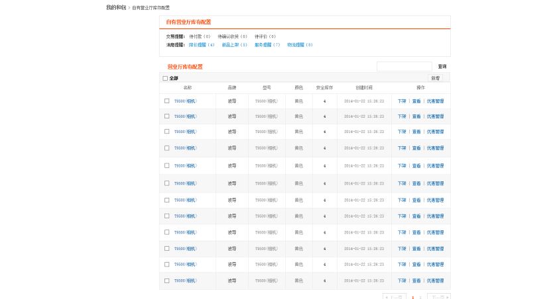Open the 服务提醒 (7) message link

[267, 45]
